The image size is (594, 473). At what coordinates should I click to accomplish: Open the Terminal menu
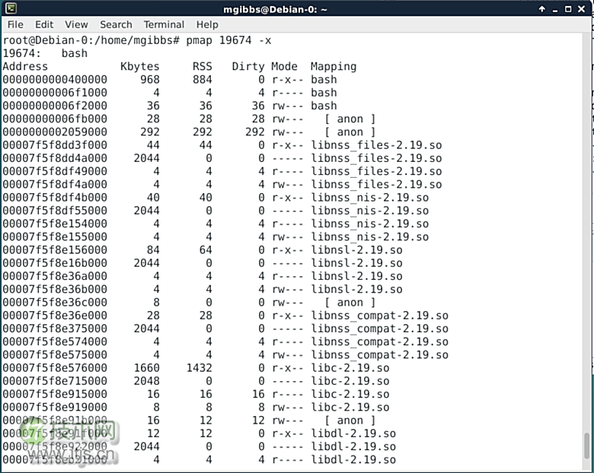point(164,24)
